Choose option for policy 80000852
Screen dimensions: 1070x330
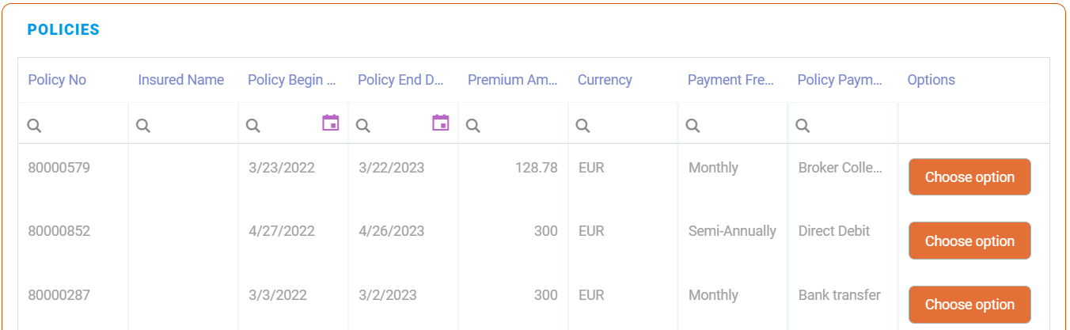(969, 241)
